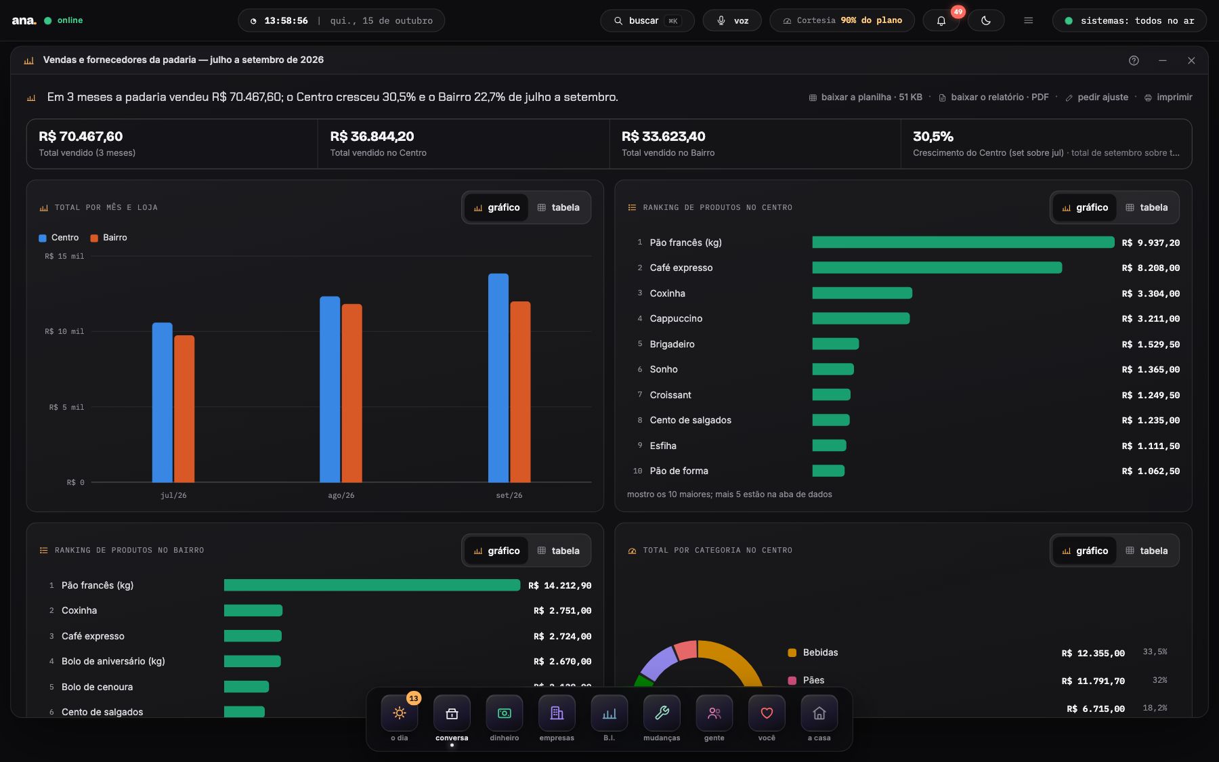Open the hamburger menu in top bar

pos(1028,21)
